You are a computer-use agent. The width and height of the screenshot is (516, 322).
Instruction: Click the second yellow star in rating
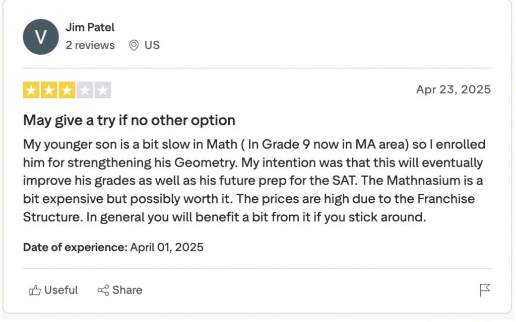coord(49,90)
